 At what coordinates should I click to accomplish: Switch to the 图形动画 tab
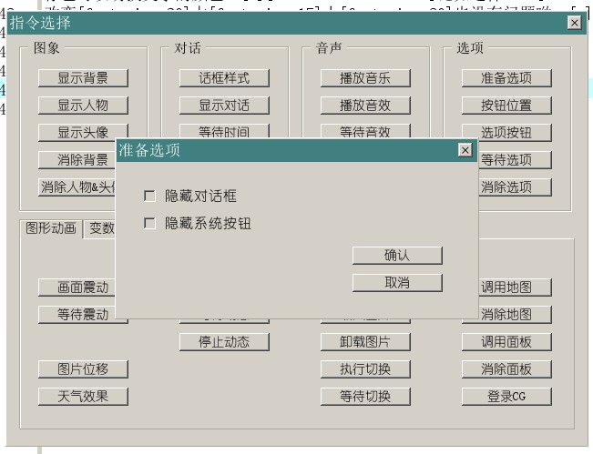(x=51, y=228)
